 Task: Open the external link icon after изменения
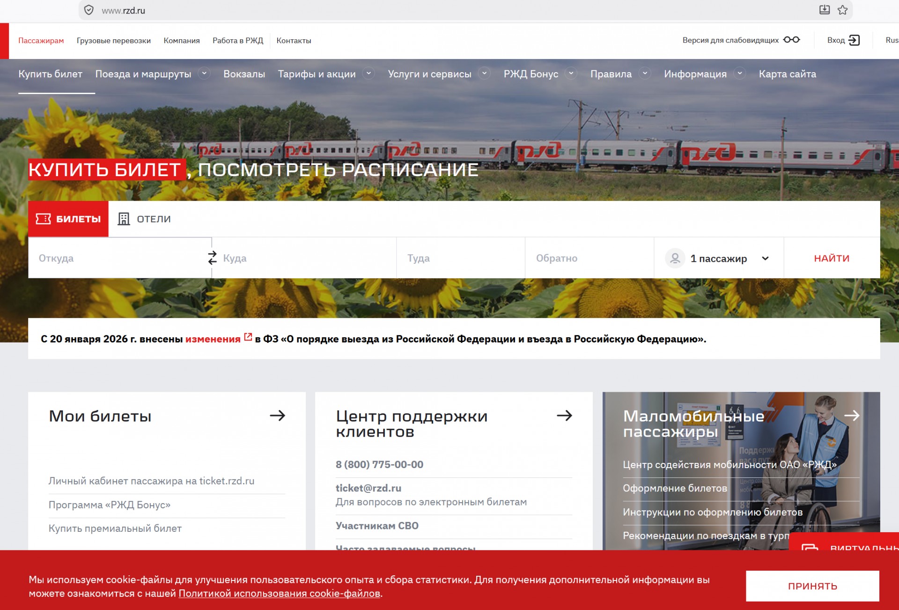pyautogui.click(x=248, y=337)
